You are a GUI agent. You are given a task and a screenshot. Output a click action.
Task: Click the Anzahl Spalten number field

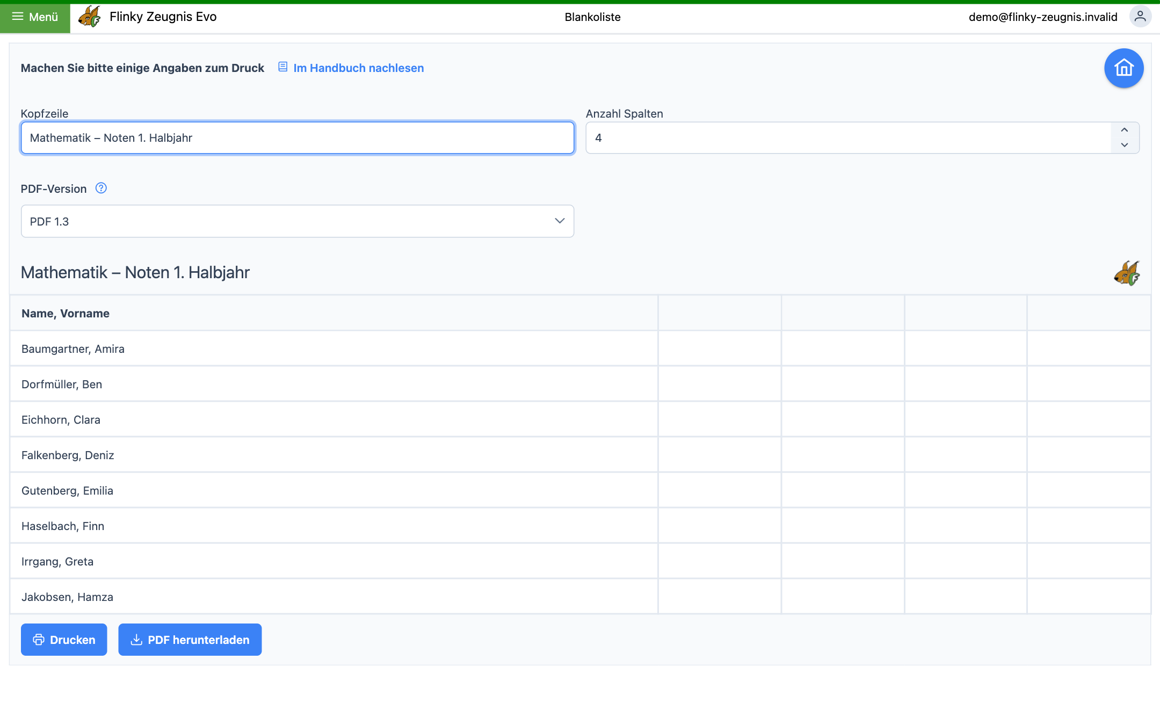click(x=848, y=138)
